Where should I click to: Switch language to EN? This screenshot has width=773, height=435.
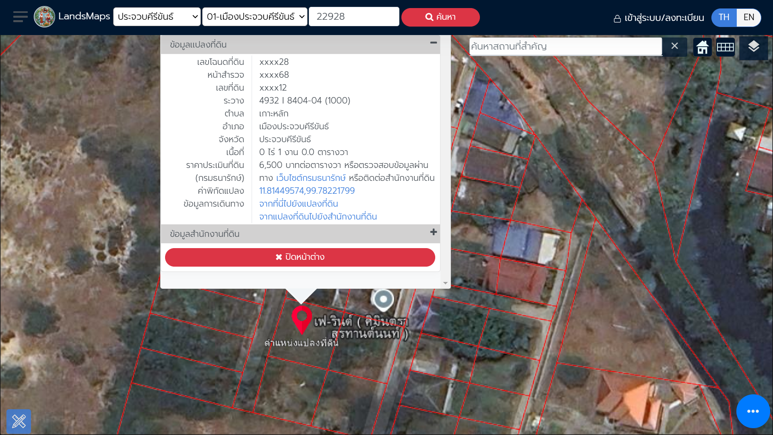click(749, 17)
